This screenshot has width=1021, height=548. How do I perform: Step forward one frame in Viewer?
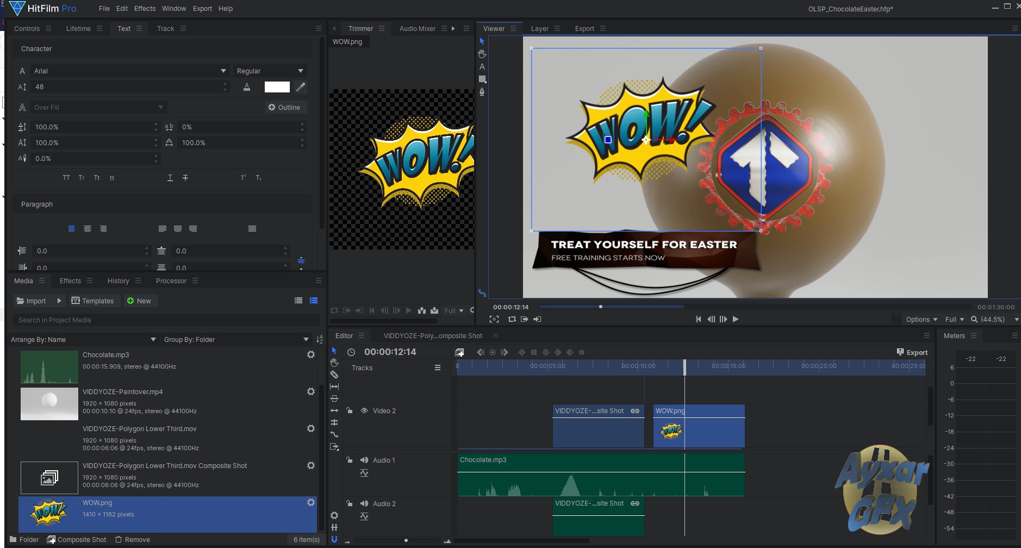click(723, 319)
